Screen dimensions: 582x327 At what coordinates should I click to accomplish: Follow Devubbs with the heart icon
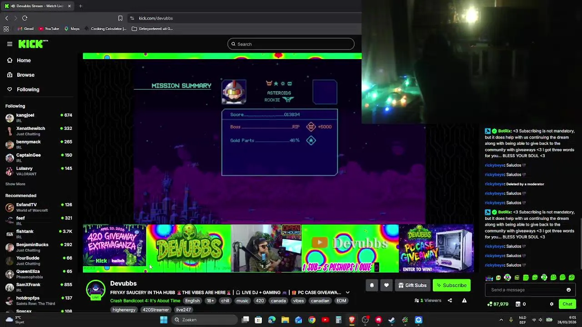point(386,285)
